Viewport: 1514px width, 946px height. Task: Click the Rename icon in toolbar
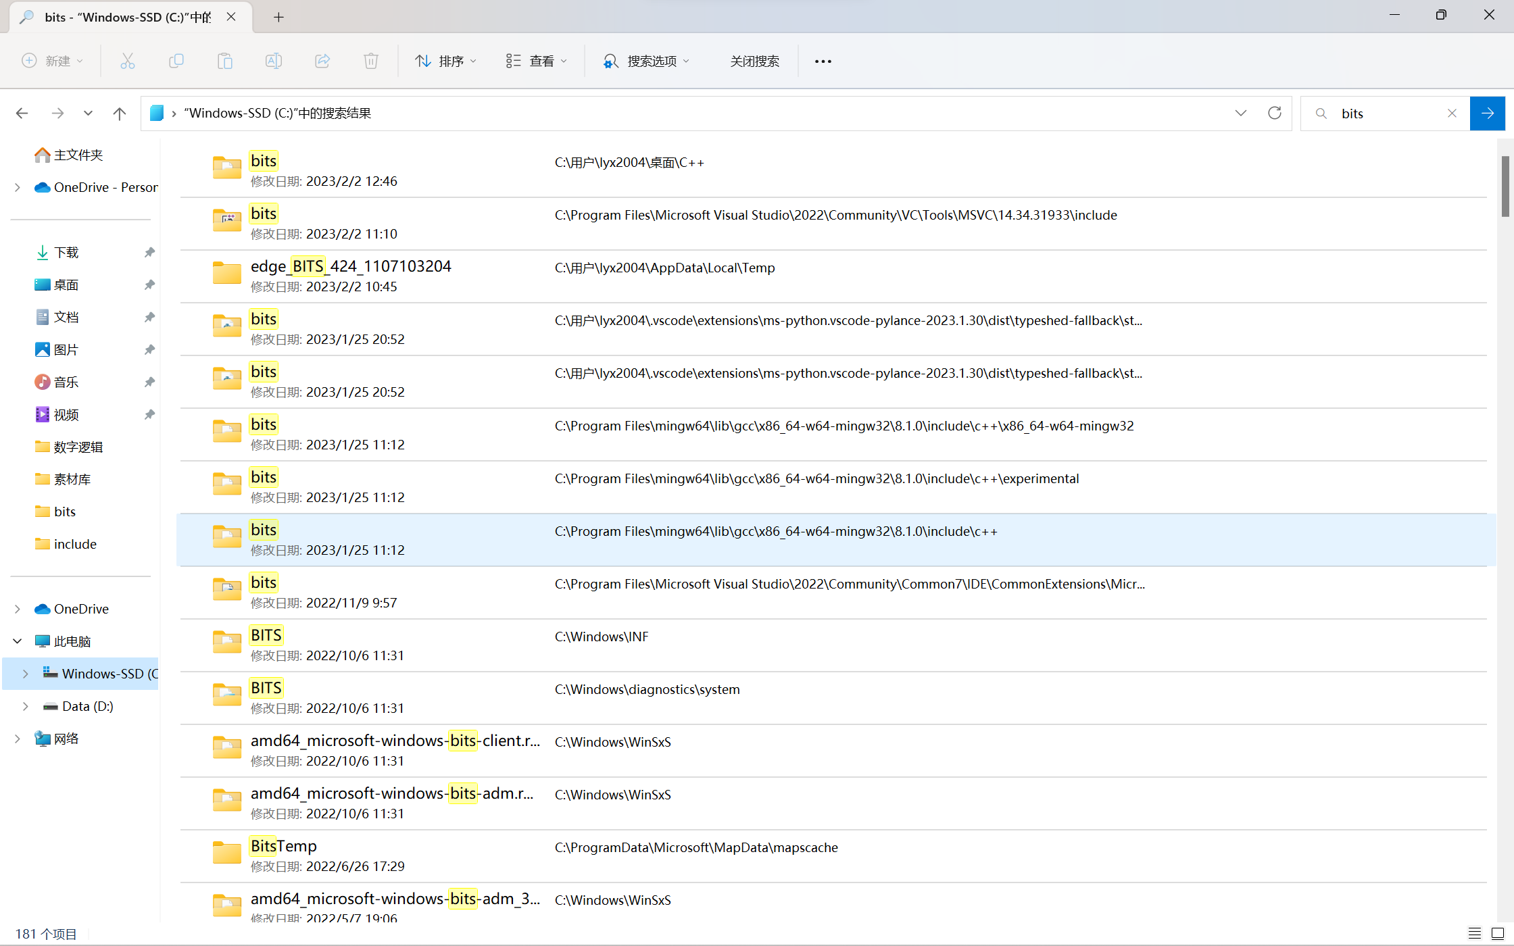(x=274, y=61)
